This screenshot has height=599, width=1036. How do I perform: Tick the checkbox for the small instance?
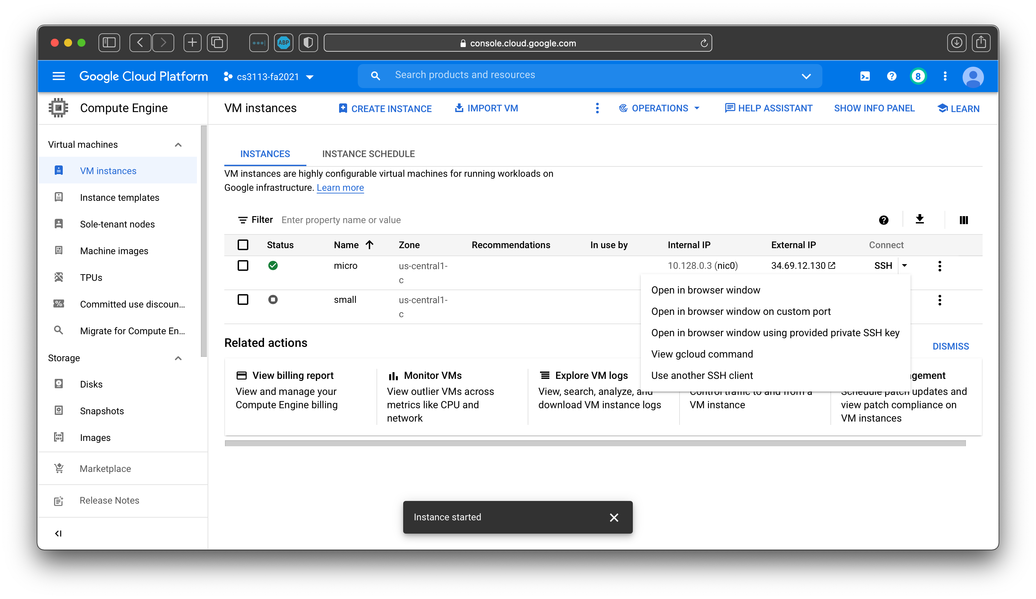coord(243,299)
